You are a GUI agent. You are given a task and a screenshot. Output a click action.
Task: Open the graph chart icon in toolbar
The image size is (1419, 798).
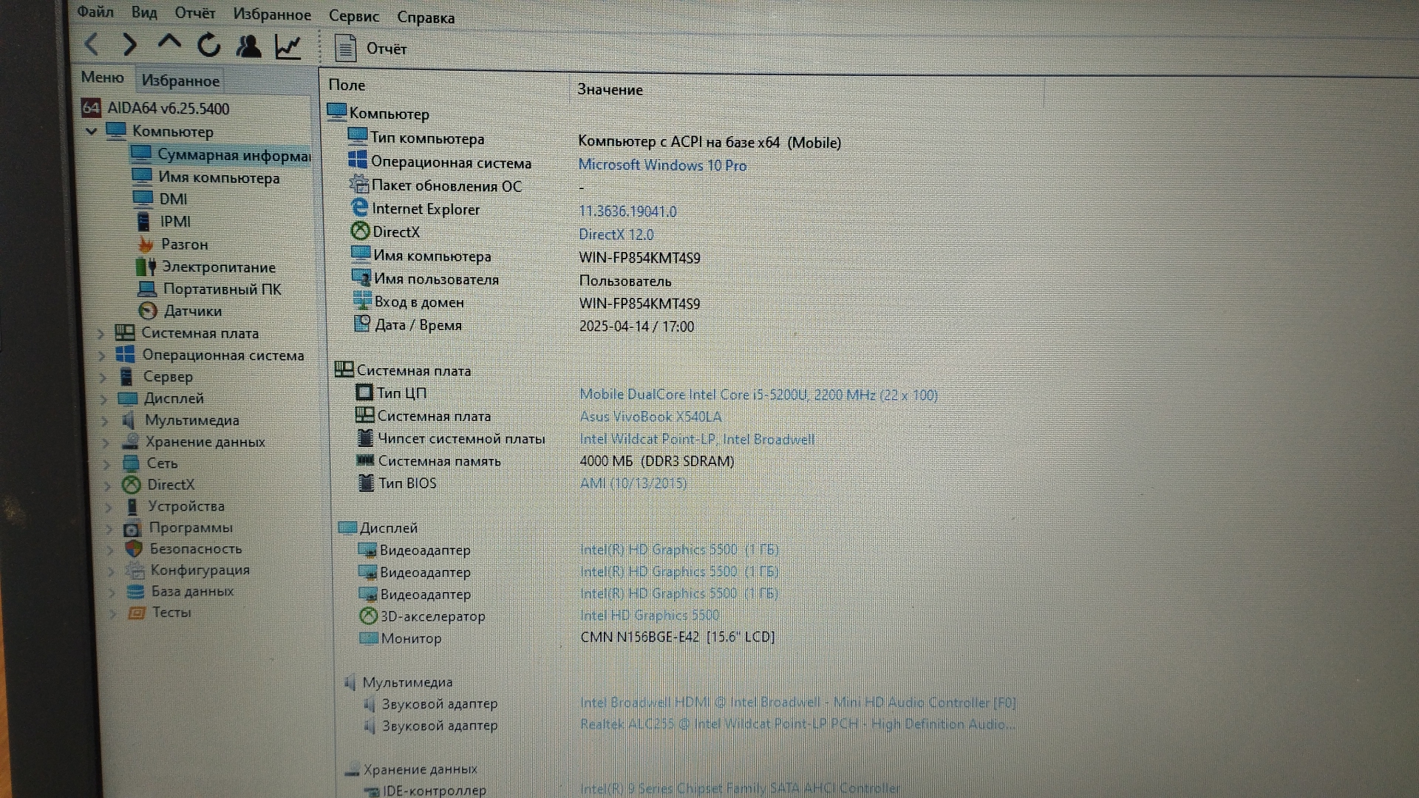[x=287, y=47]
